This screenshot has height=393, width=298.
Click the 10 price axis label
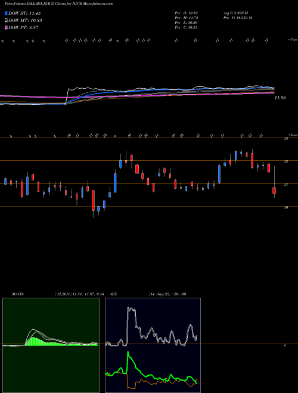(x=285, y=208)
